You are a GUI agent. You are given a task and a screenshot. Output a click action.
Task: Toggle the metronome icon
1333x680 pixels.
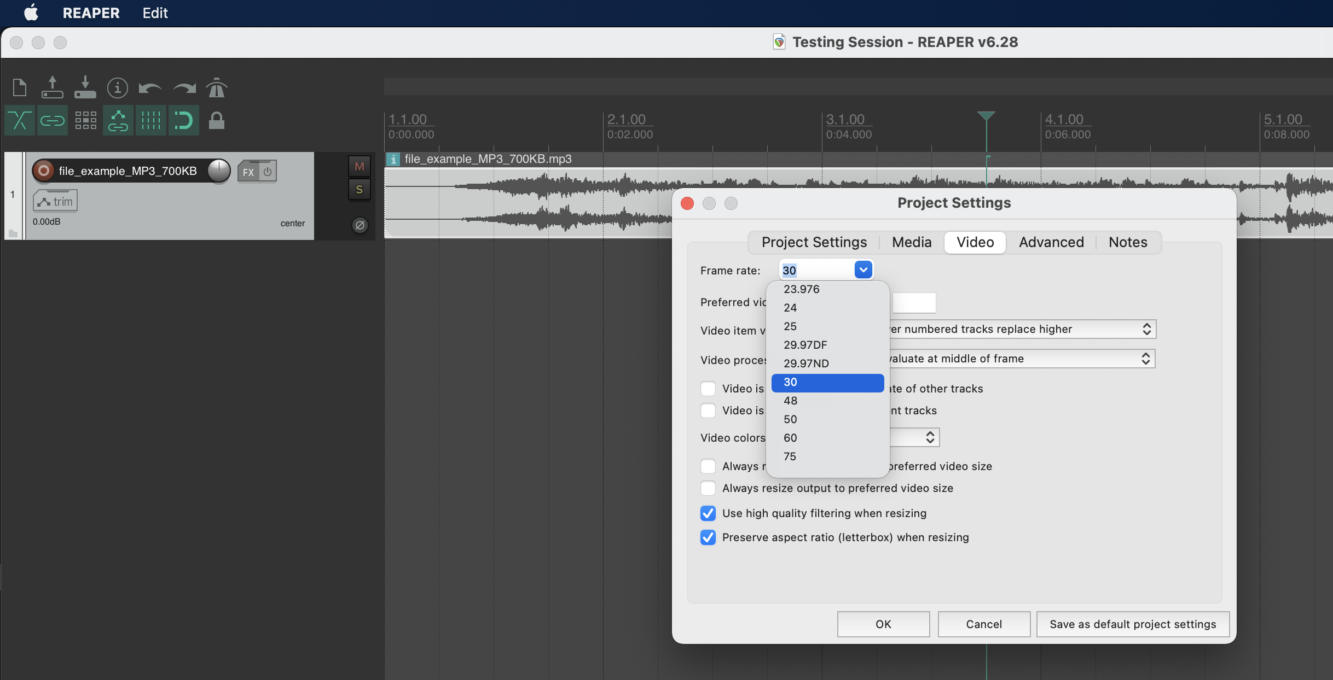tap(216, 87)
